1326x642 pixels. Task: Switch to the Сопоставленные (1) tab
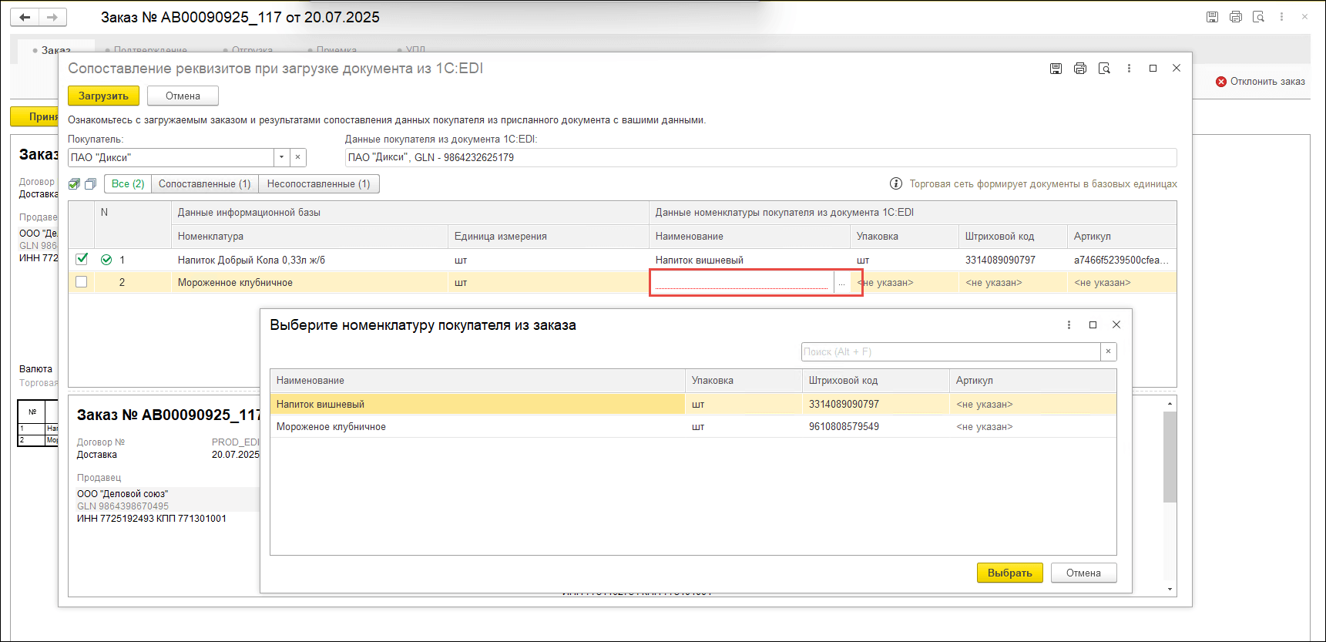pyautogui.click(x=204, y=184)
